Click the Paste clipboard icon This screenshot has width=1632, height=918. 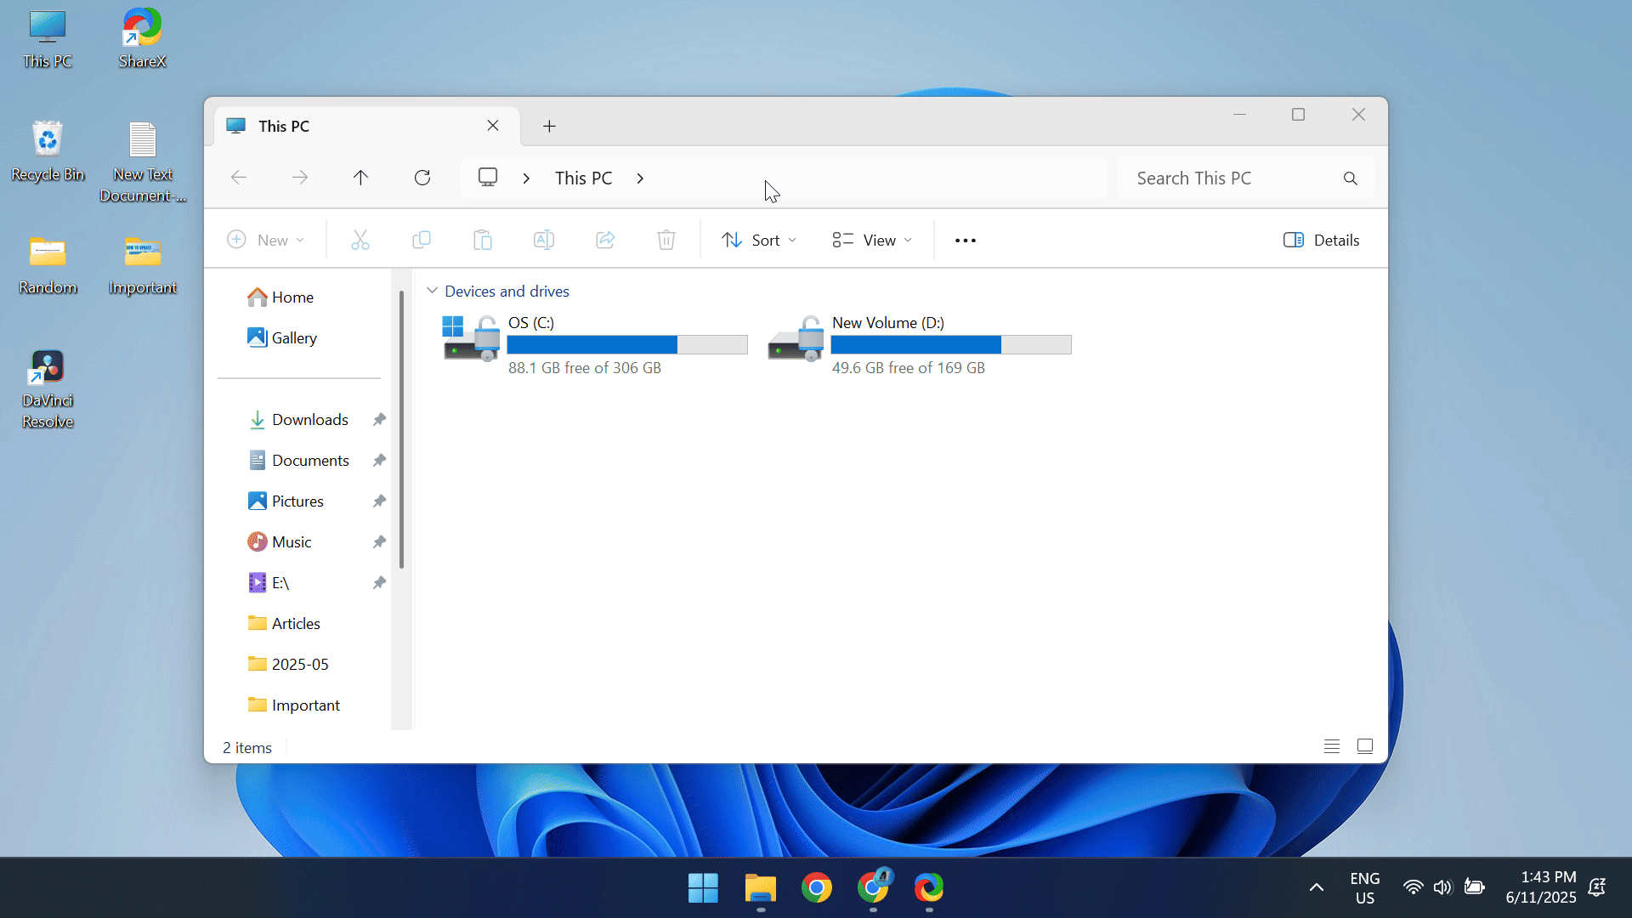coord(483,241)
